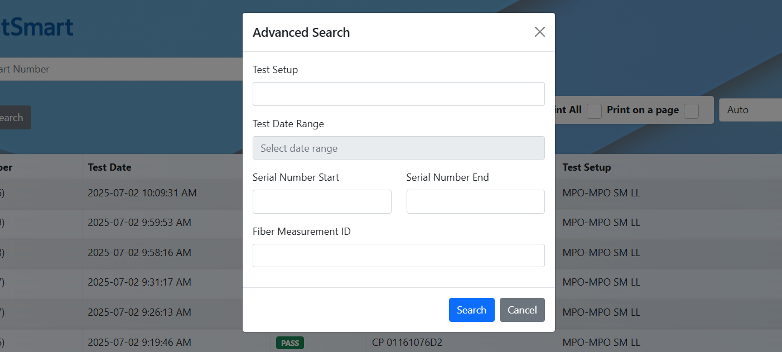This screenshot has height=352, width=782.
Task: Close the Advanced Search dialog with the X
Action: (539, 32)
